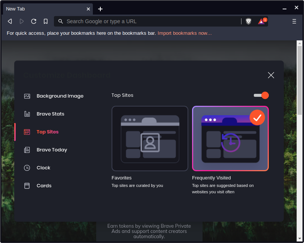Reload the page with refresh icon
Image resolution: width=304 pixels, height=243 pixels.
coord(34,21)
